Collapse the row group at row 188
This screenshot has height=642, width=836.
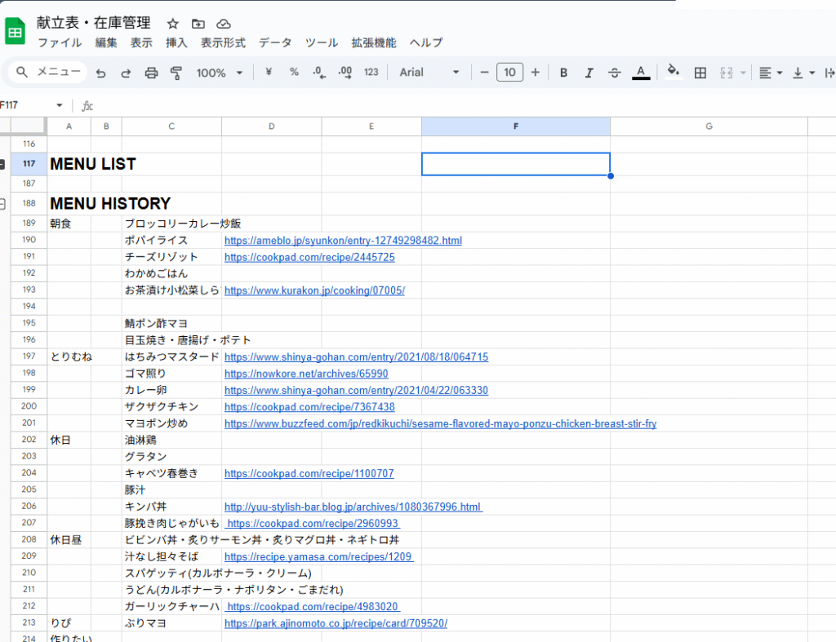[x=2, y=203]
